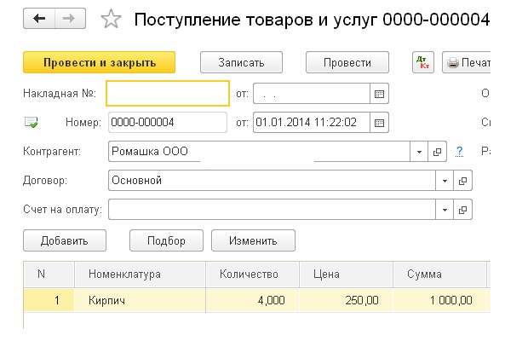The image size is (505, 341).
Task: Click Номер field with 0000-000004
Action: coord(168,123)
